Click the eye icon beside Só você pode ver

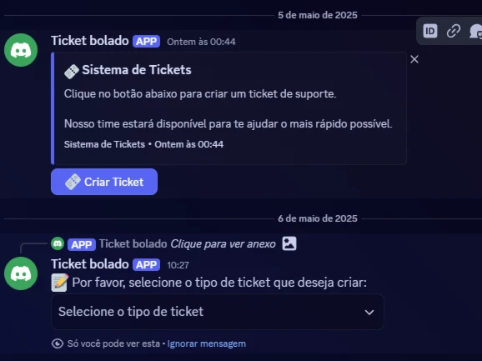[58, 343]
